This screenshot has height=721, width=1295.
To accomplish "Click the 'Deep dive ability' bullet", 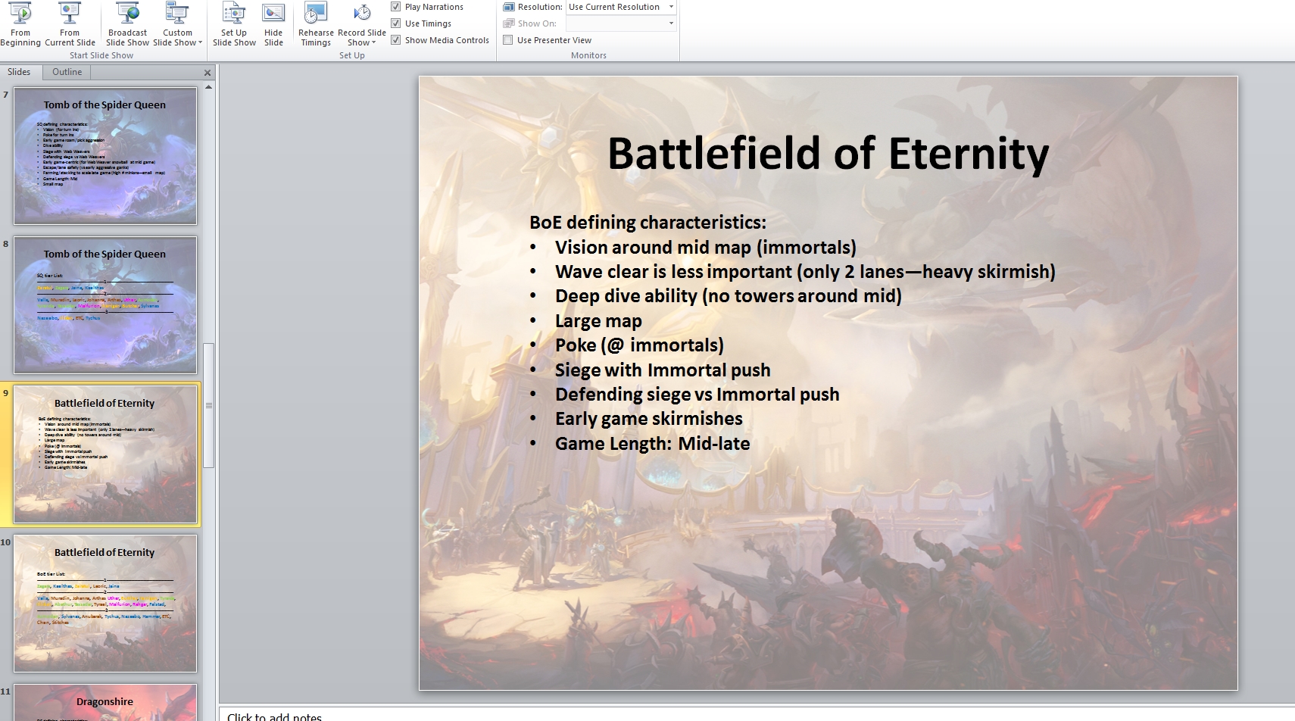I will coord(729,296).
